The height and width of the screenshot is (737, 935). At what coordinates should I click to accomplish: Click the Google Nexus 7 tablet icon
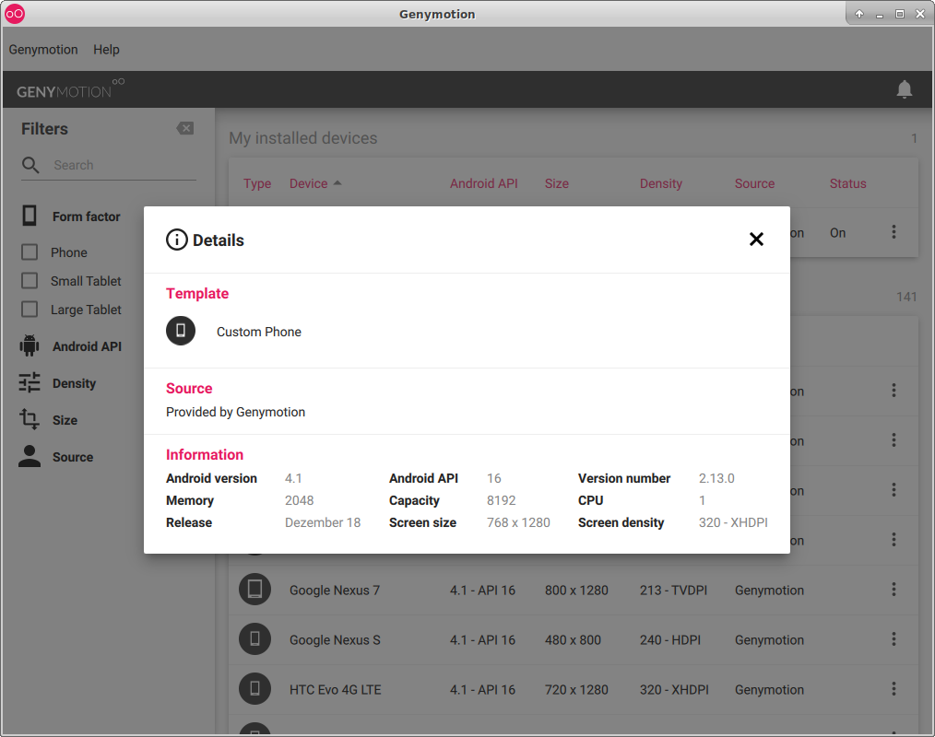coord(254,590)
